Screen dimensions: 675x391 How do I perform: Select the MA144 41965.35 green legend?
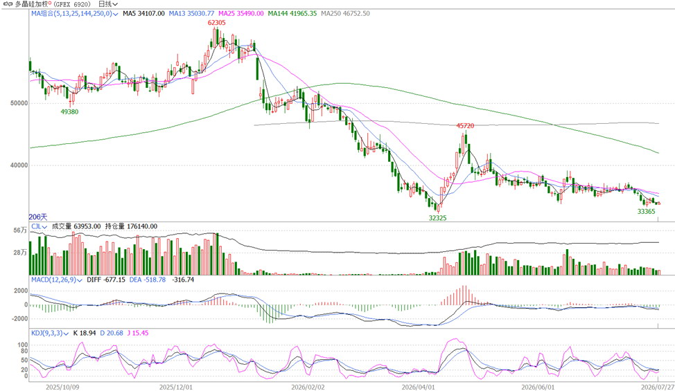292,14
